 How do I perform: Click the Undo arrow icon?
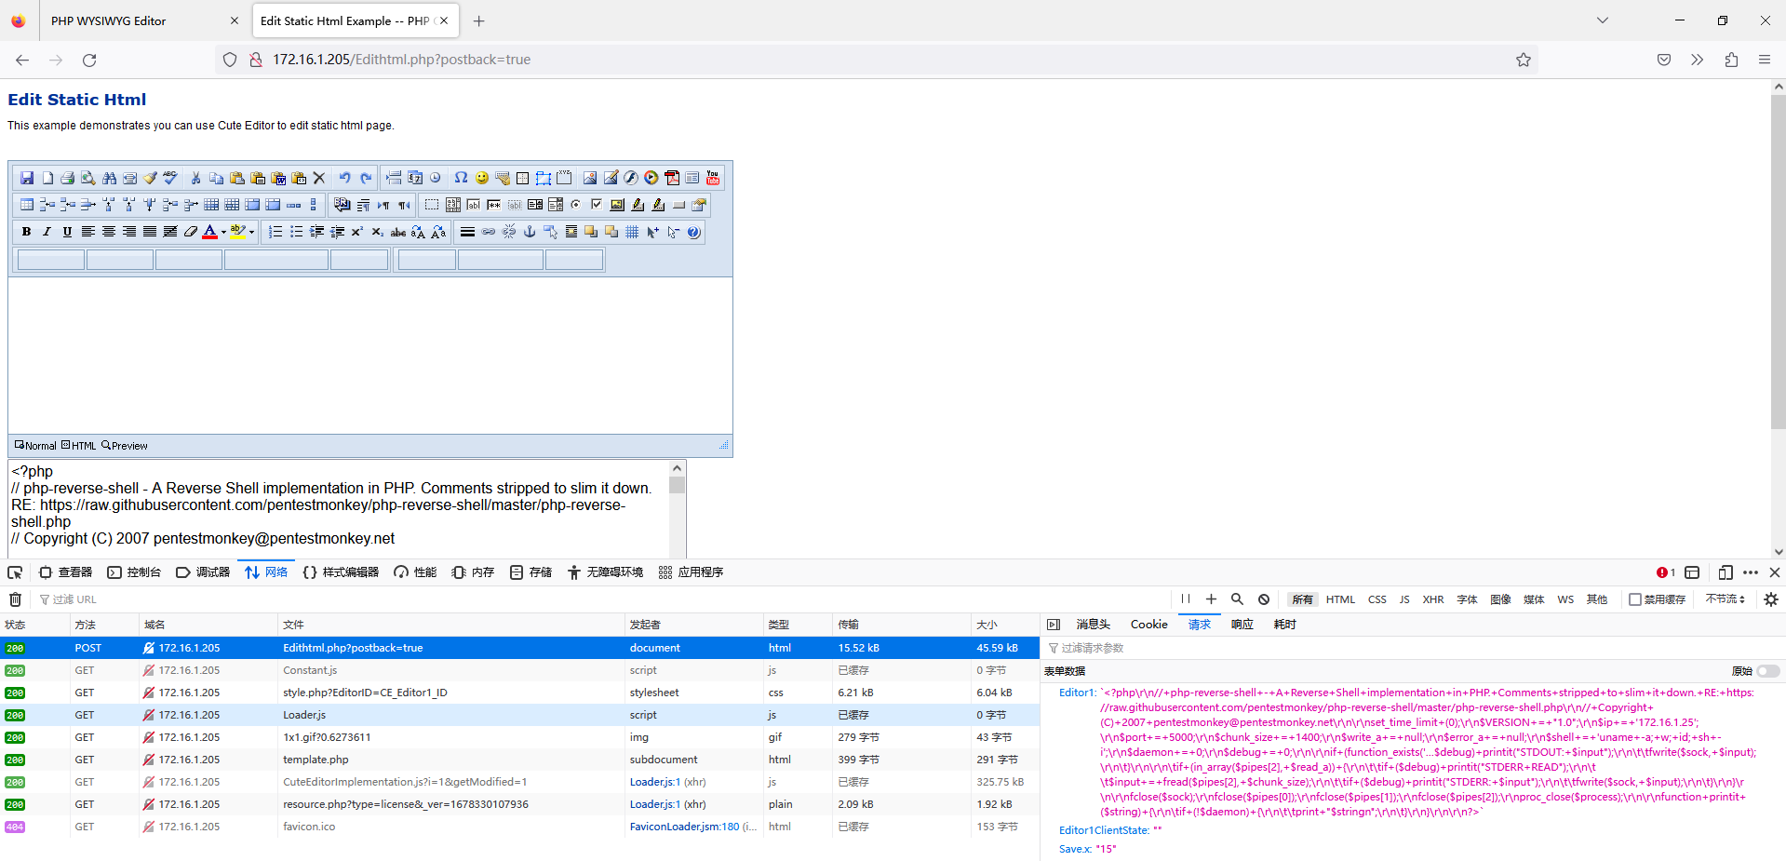344,178
